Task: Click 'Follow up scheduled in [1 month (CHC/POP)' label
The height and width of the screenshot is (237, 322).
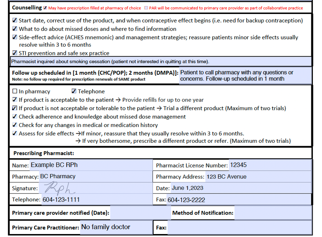Action: (95, 73)
